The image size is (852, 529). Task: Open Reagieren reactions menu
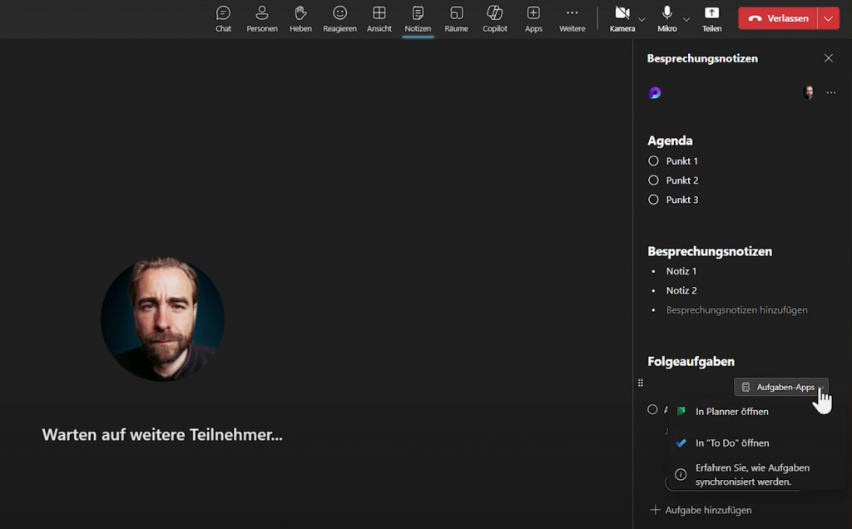pos(339,18)
